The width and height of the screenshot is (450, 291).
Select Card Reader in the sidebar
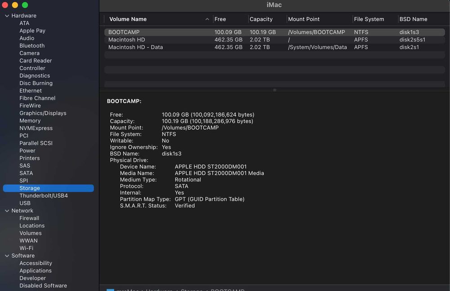[x=36, y=61]
